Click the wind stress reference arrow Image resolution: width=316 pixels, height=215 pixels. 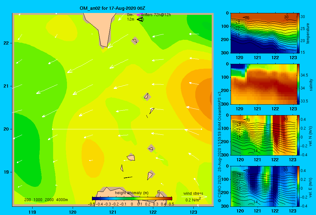(194, 197)
